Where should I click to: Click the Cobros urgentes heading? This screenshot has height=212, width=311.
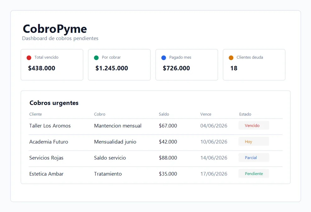coord(54,103)
